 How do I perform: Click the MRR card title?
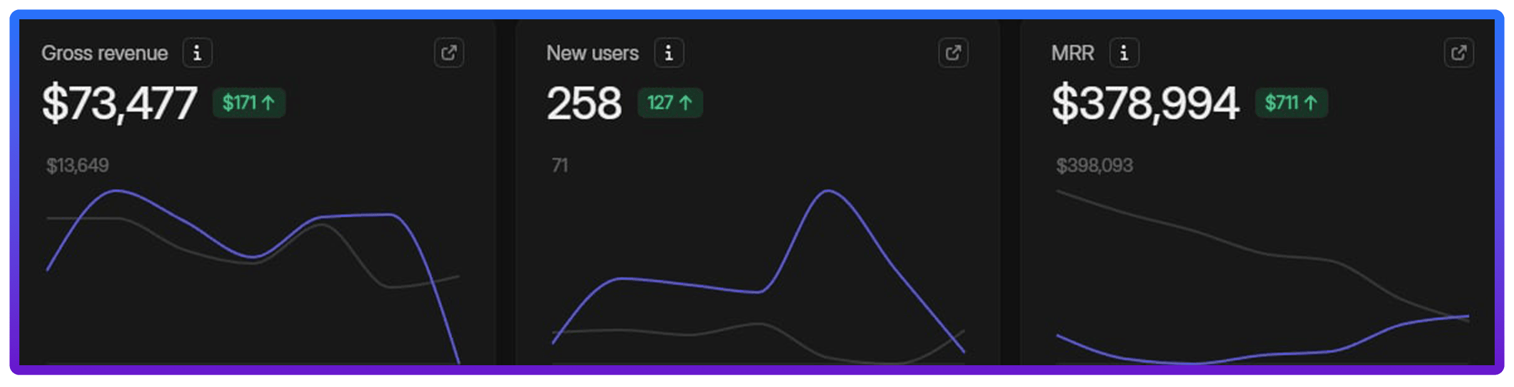click(x=1072, y=54)
